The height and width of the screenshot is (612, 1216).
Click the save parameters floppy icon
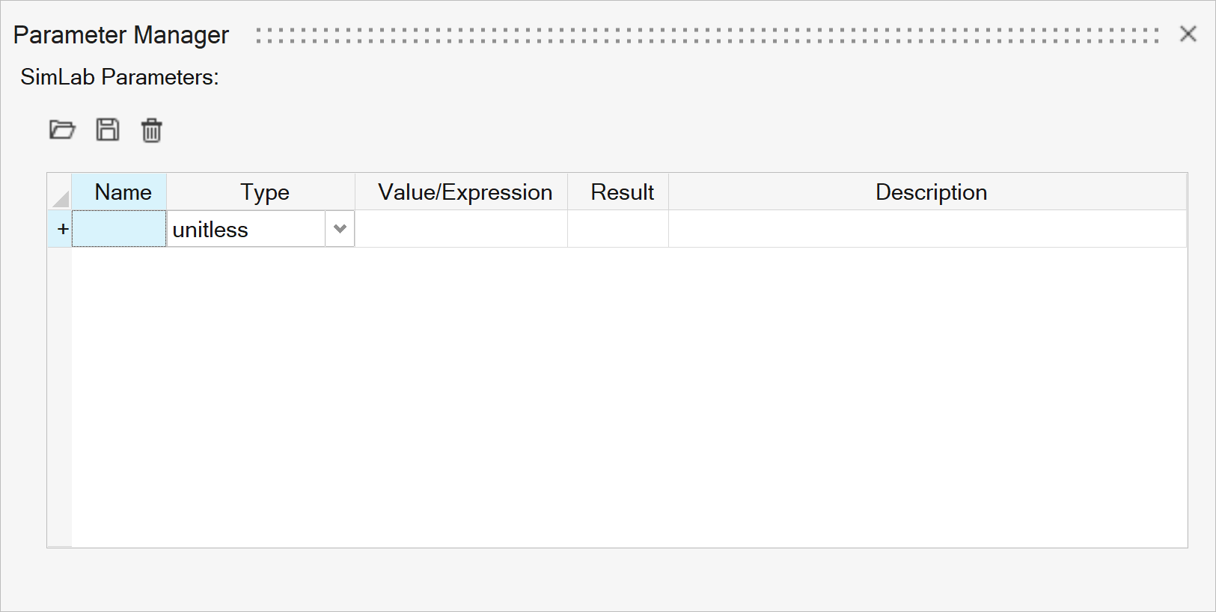tap(108, 130)
